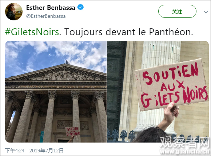Click the Esther Benbassa display name
This screenshot has width=211, height=156.
(51, 7)
